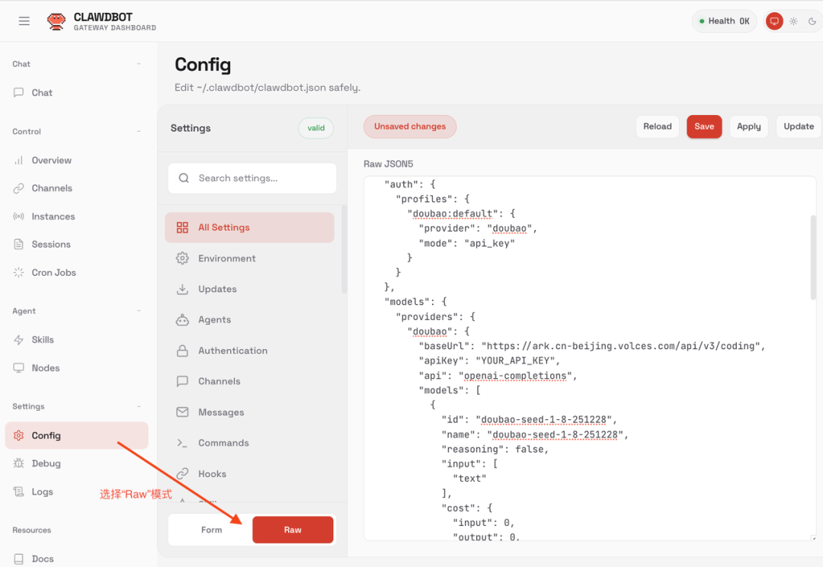The height and width of the screenshot is (567, 823).
Task: Click the Nodes monitor icon
Action: pyautogui.click(x=18, y=368)
